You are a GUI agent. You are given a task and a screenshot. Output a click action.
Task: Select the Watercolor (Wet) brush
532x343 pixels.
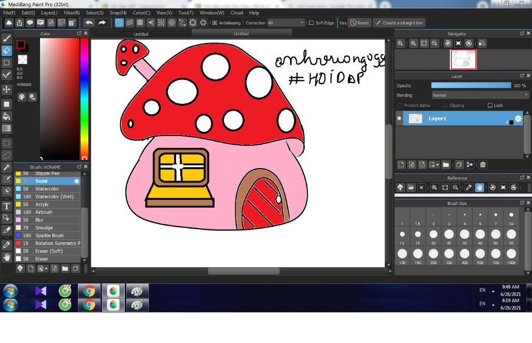tap(48, 197)
